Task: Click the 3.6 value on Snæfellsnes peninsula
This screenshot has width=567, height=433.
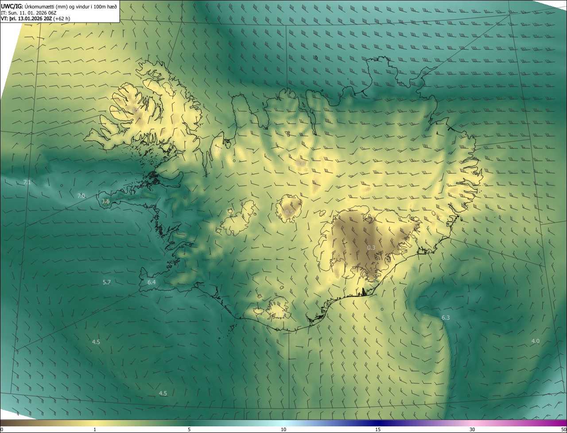Action: 105,201
